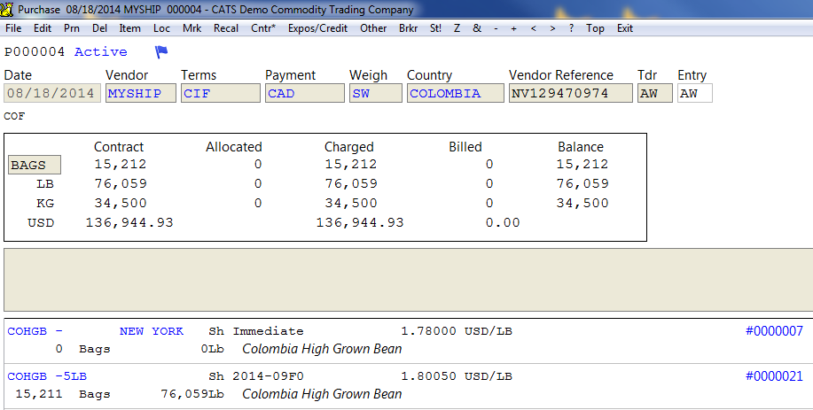Click the Allocated column header
The width and height of the screenshot is (813, 410).
(234, 147)
